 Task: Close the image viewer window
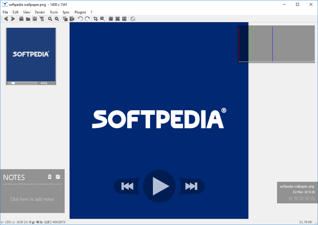click(311, 4)
